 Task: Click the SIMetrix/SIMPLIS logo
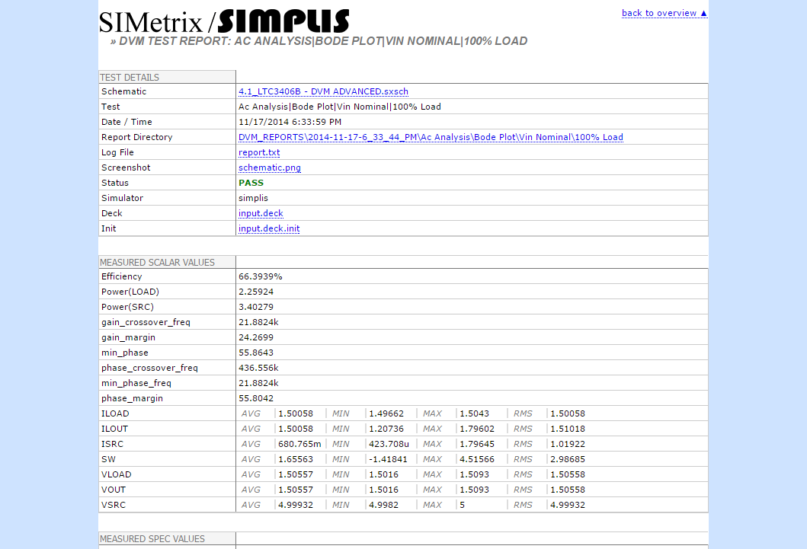tap(224, 21)
